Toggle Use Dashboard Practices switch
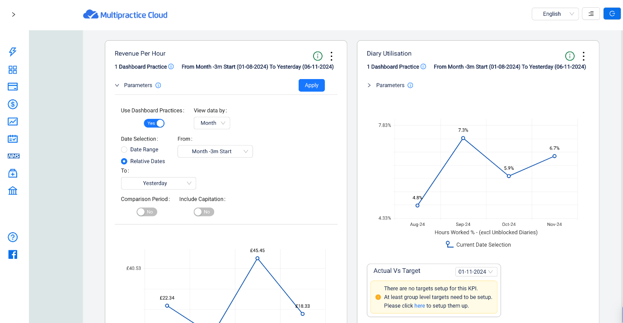This screenshot has height=323, width=623. click(154, 123)
